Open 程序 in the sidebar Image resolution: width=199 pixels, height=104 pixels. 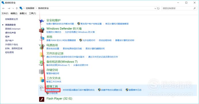[x=7, y=37]
